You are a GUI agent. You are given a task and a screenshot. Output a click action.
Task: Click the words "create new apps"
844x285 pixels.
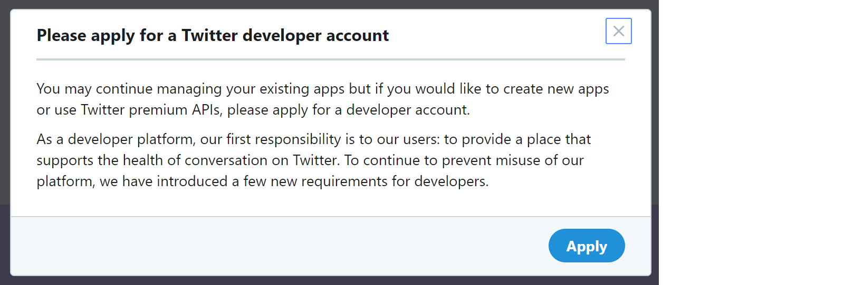click(x=556, y=89)
